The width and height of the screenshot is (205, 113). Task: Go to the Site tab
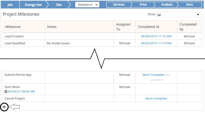click(x=59, y=5)
